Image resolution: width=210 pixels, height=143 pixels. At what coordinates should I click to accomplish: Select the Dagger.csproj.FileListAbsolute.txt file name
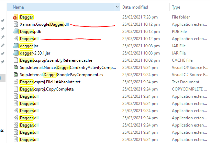pos(50,82)
